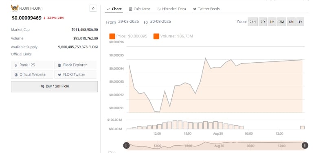Click the $100.00 M volume axis label
Viewport: 336px width, 153px height.
pyautogui.click(x=114, y=120)
